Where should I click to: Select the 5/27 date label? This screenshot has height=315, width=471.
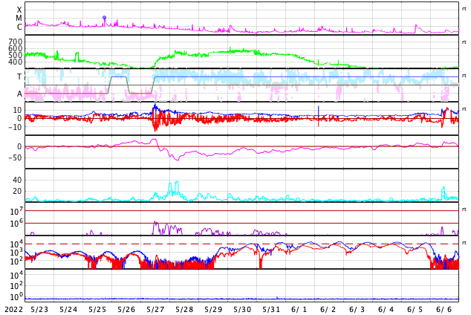[x=155, y=309]
